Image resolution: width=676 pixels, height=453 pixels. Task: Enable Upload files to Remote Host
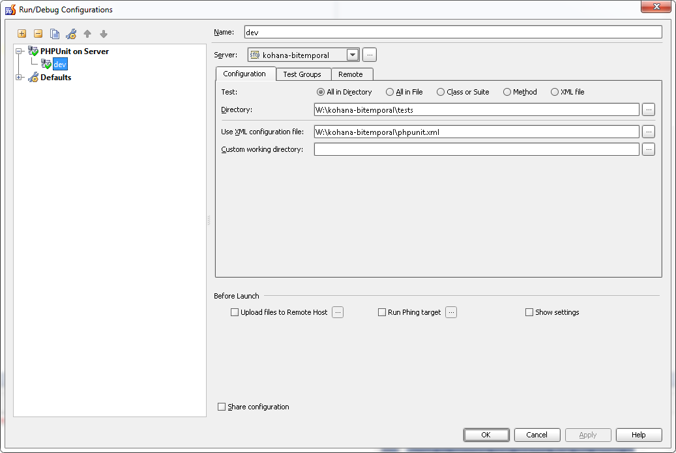(235, 312)
